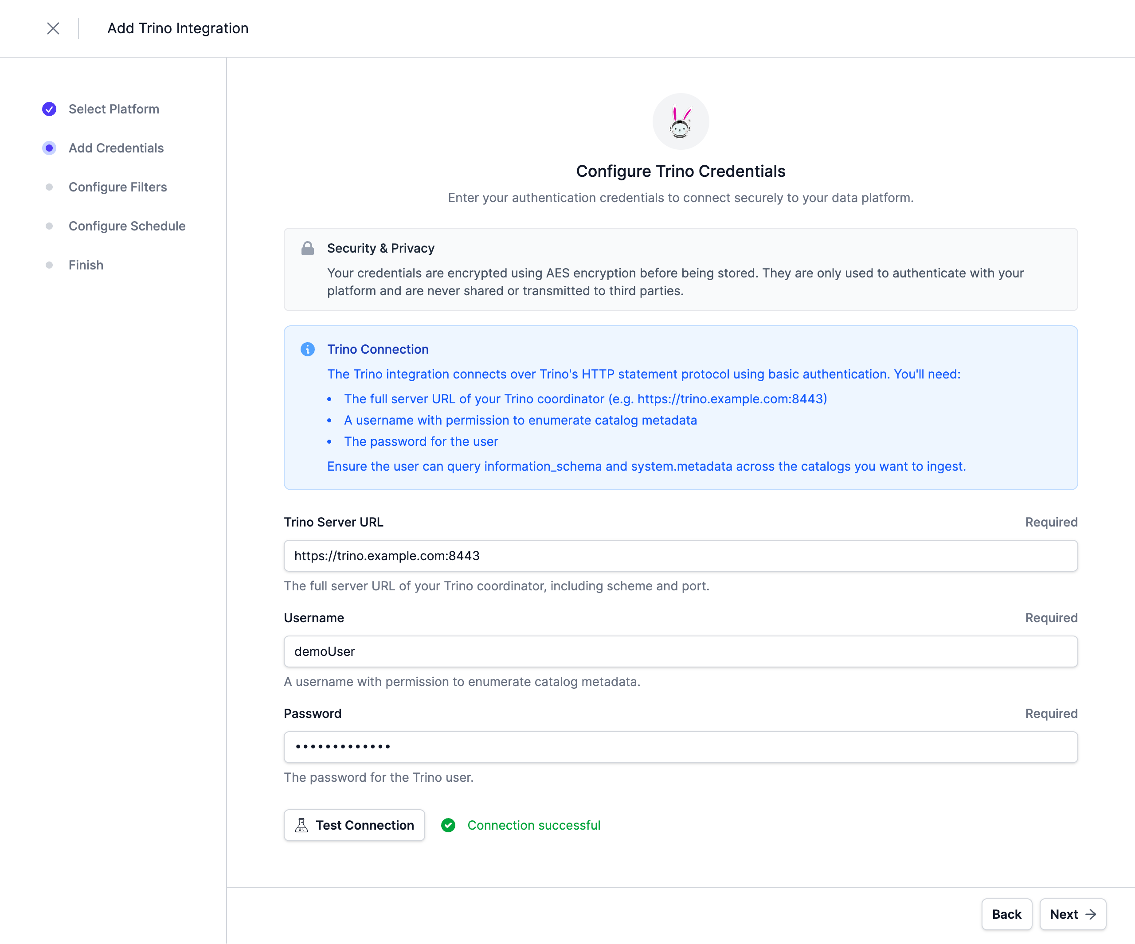Click the Password field label
This screenshot has height=944, width=1135.
point(313,714)
